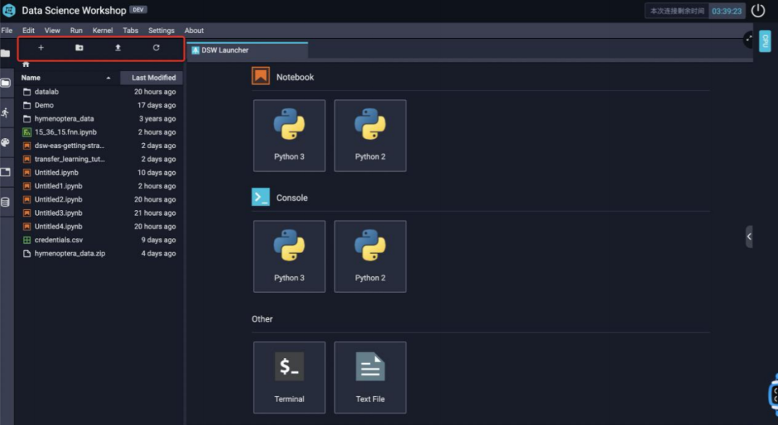Select Untitled2.ipynb file
Viewport: 778px width, 425px height.
99,199
